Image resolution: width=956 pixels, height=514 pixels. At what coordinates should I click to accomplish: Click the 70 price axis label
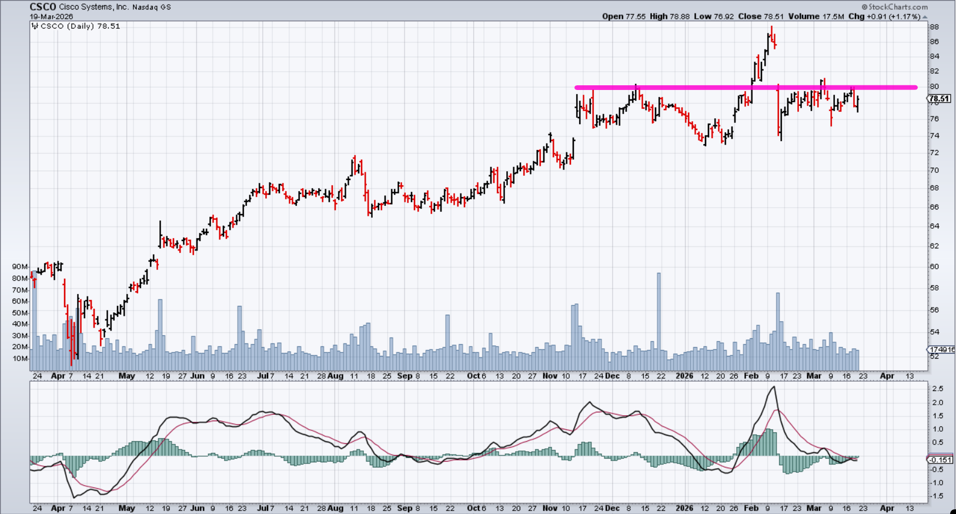point(934,171)
